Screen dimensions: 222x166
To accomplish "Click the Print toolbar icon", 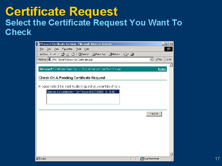I will point(132,54).
